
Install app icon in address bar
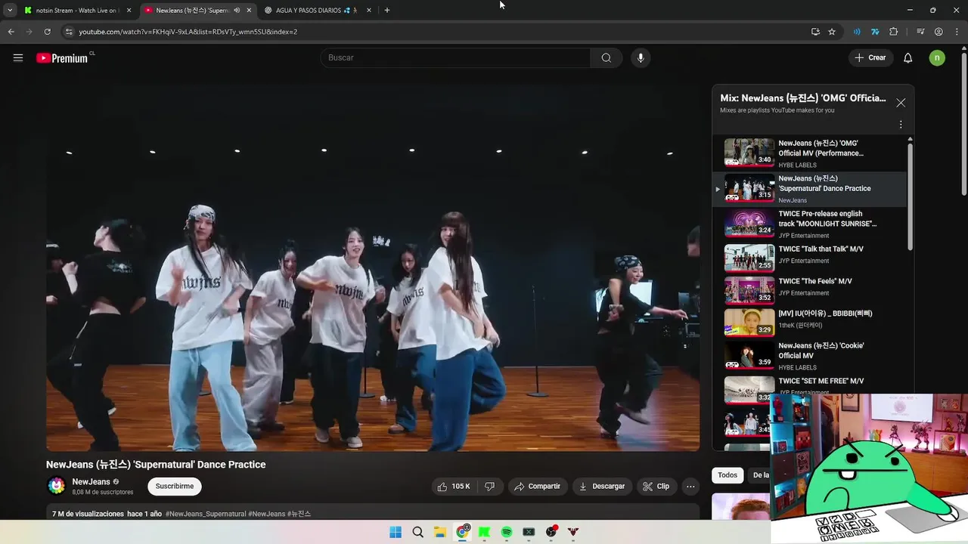tap(815, 32)
